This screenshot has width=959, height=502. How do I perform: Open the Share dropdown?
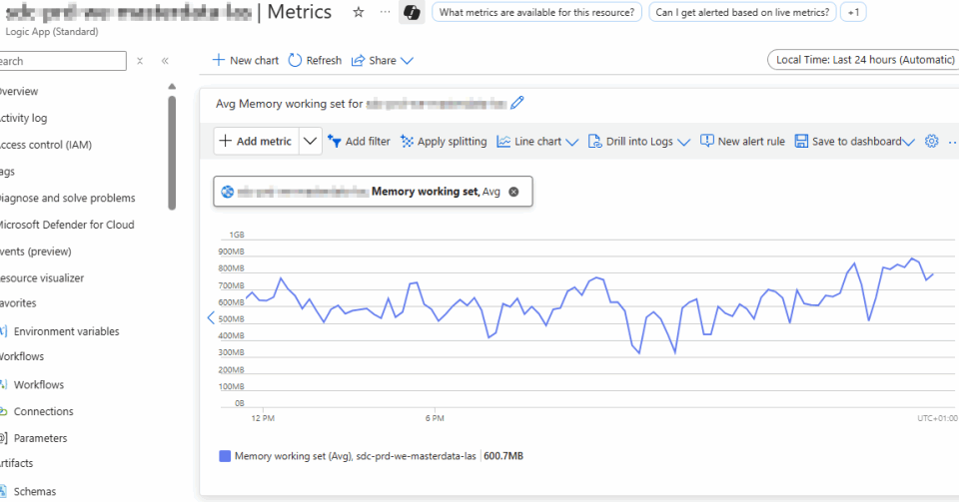click(x=383, y=60)
